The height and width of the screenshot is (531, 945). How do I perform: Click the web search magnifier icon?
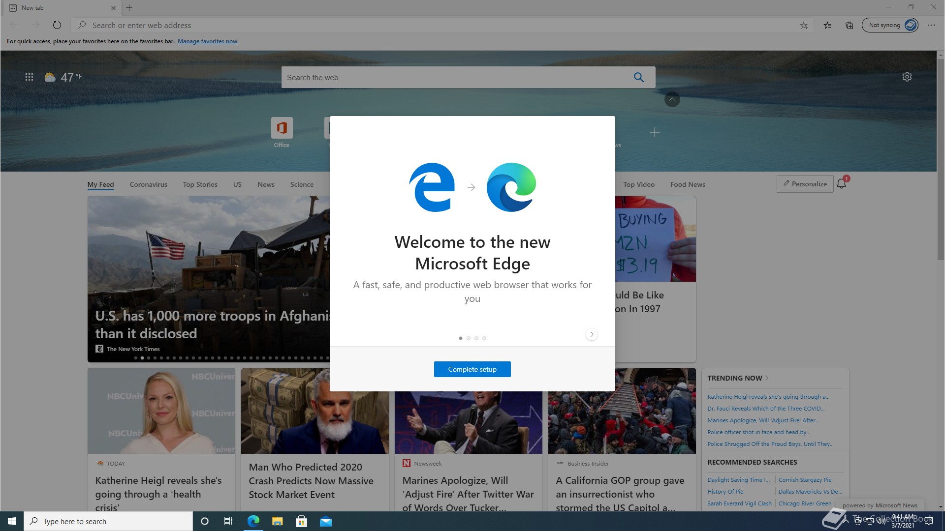639,77
